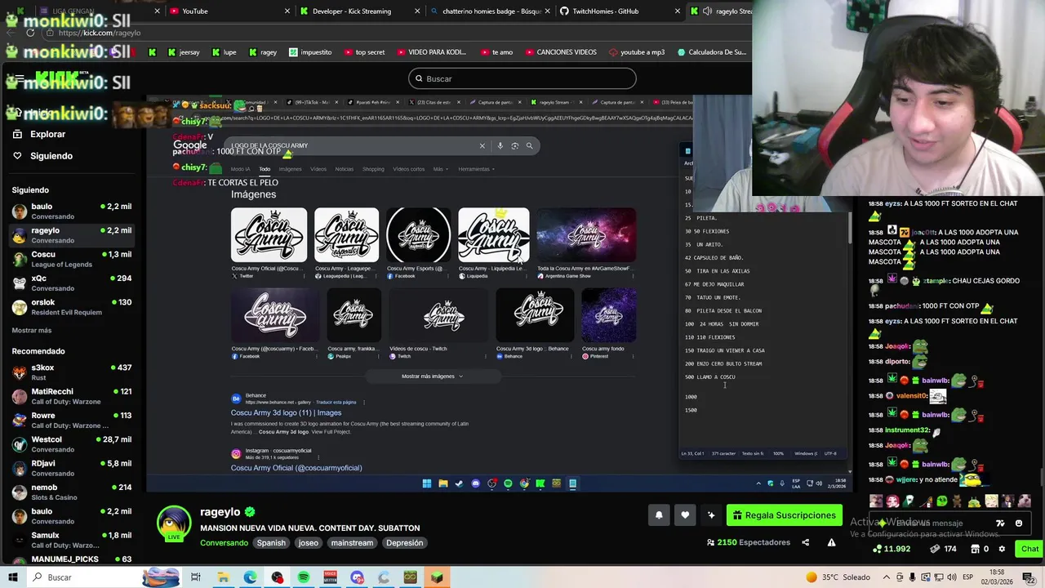The width and height of the screenshot is (1045, 588).
Task: Click the Kick Buscar search bar
Action: (522, 78)
